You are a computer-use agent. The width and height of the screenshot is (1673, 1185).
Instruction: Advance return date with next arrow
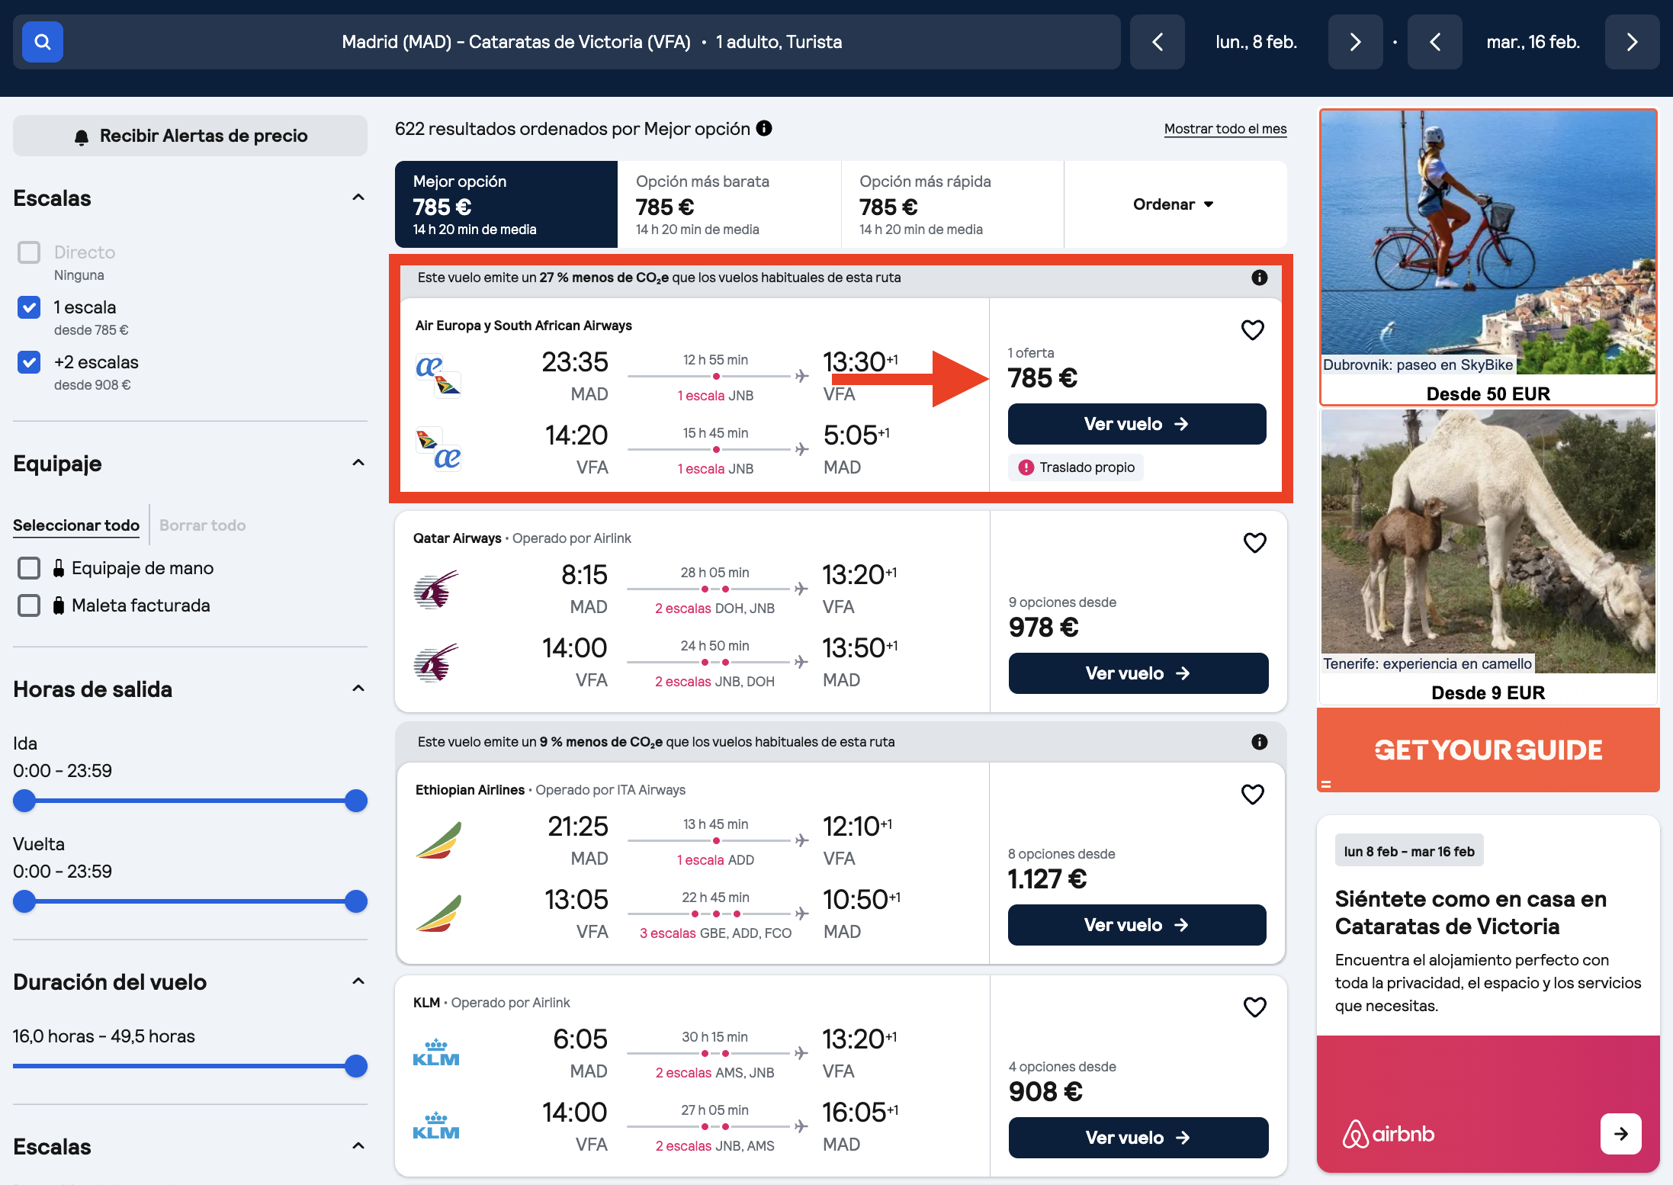[x=1632, y=42]
